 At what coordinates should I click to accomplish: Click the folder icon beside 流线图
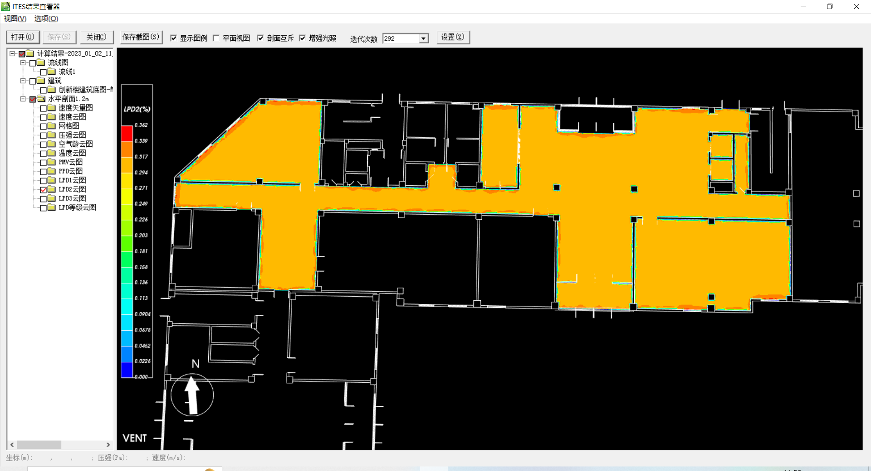(x=41, y=62)
